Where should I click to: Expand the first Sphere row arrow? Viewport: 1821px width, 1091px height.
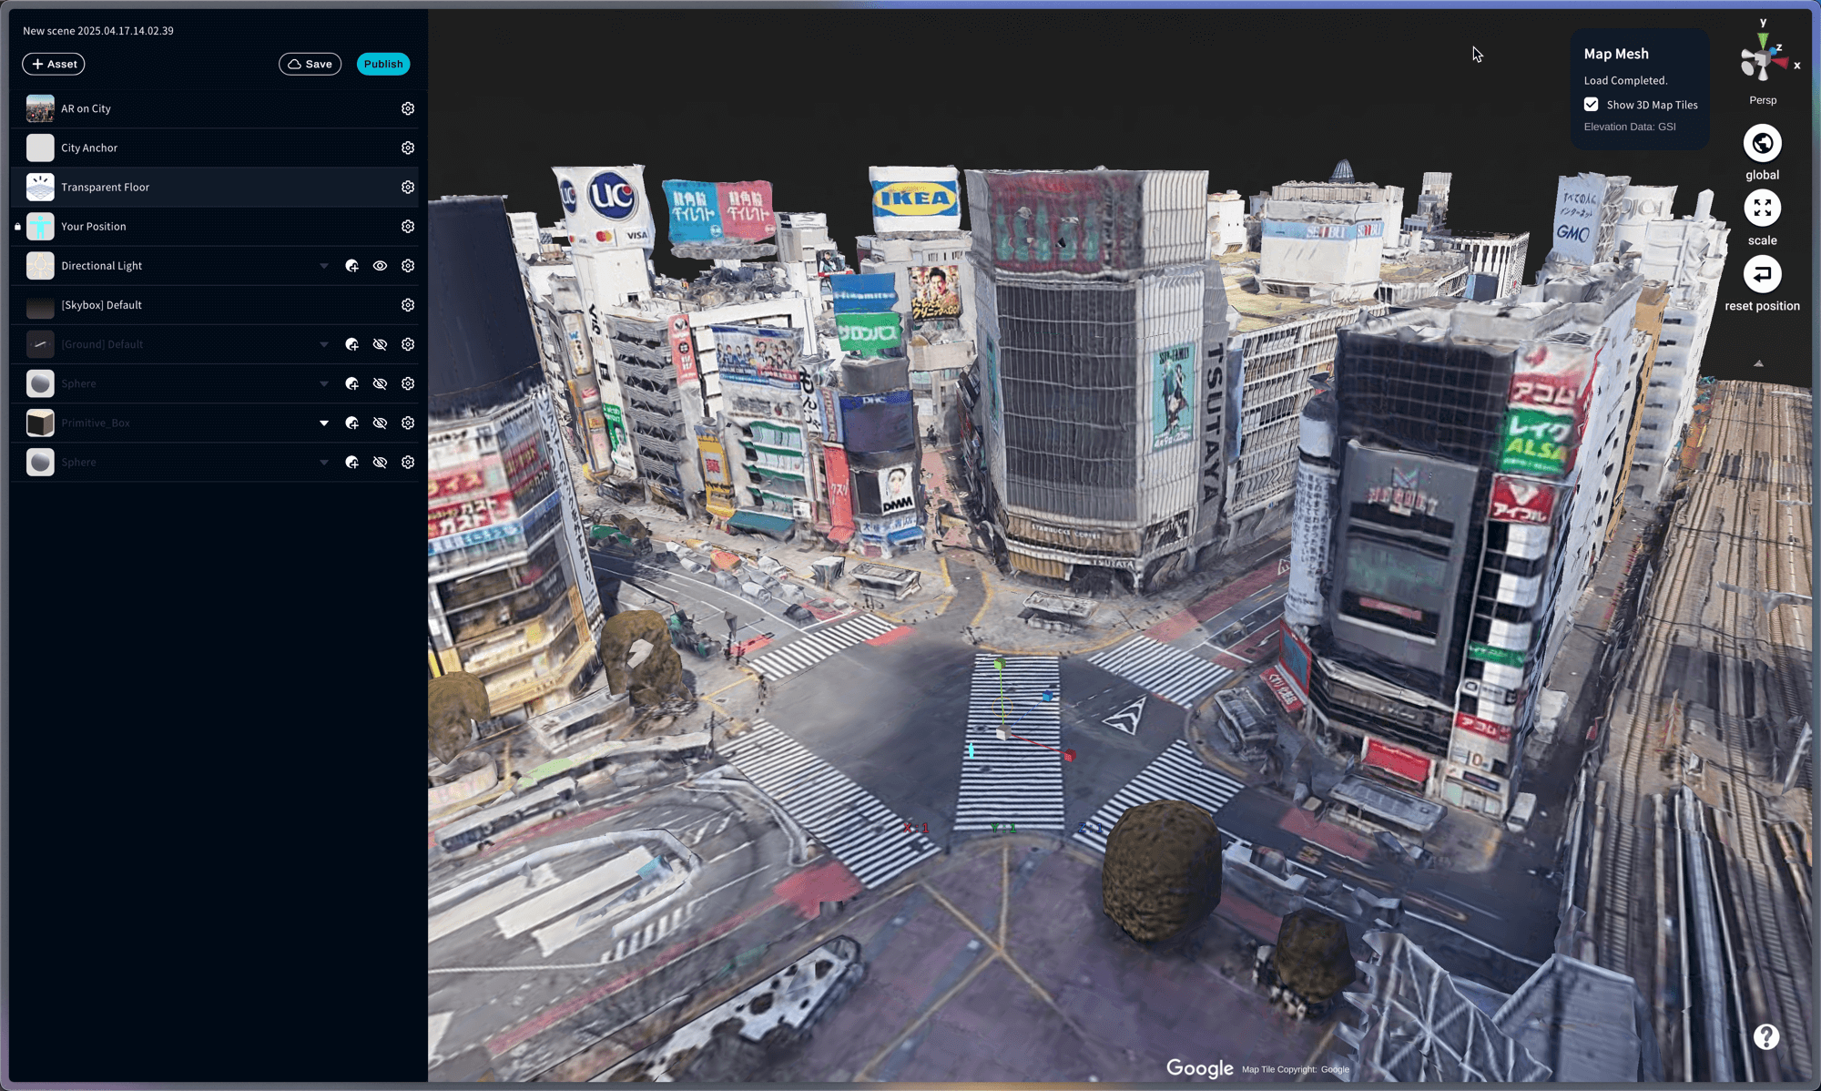point(323,383)
